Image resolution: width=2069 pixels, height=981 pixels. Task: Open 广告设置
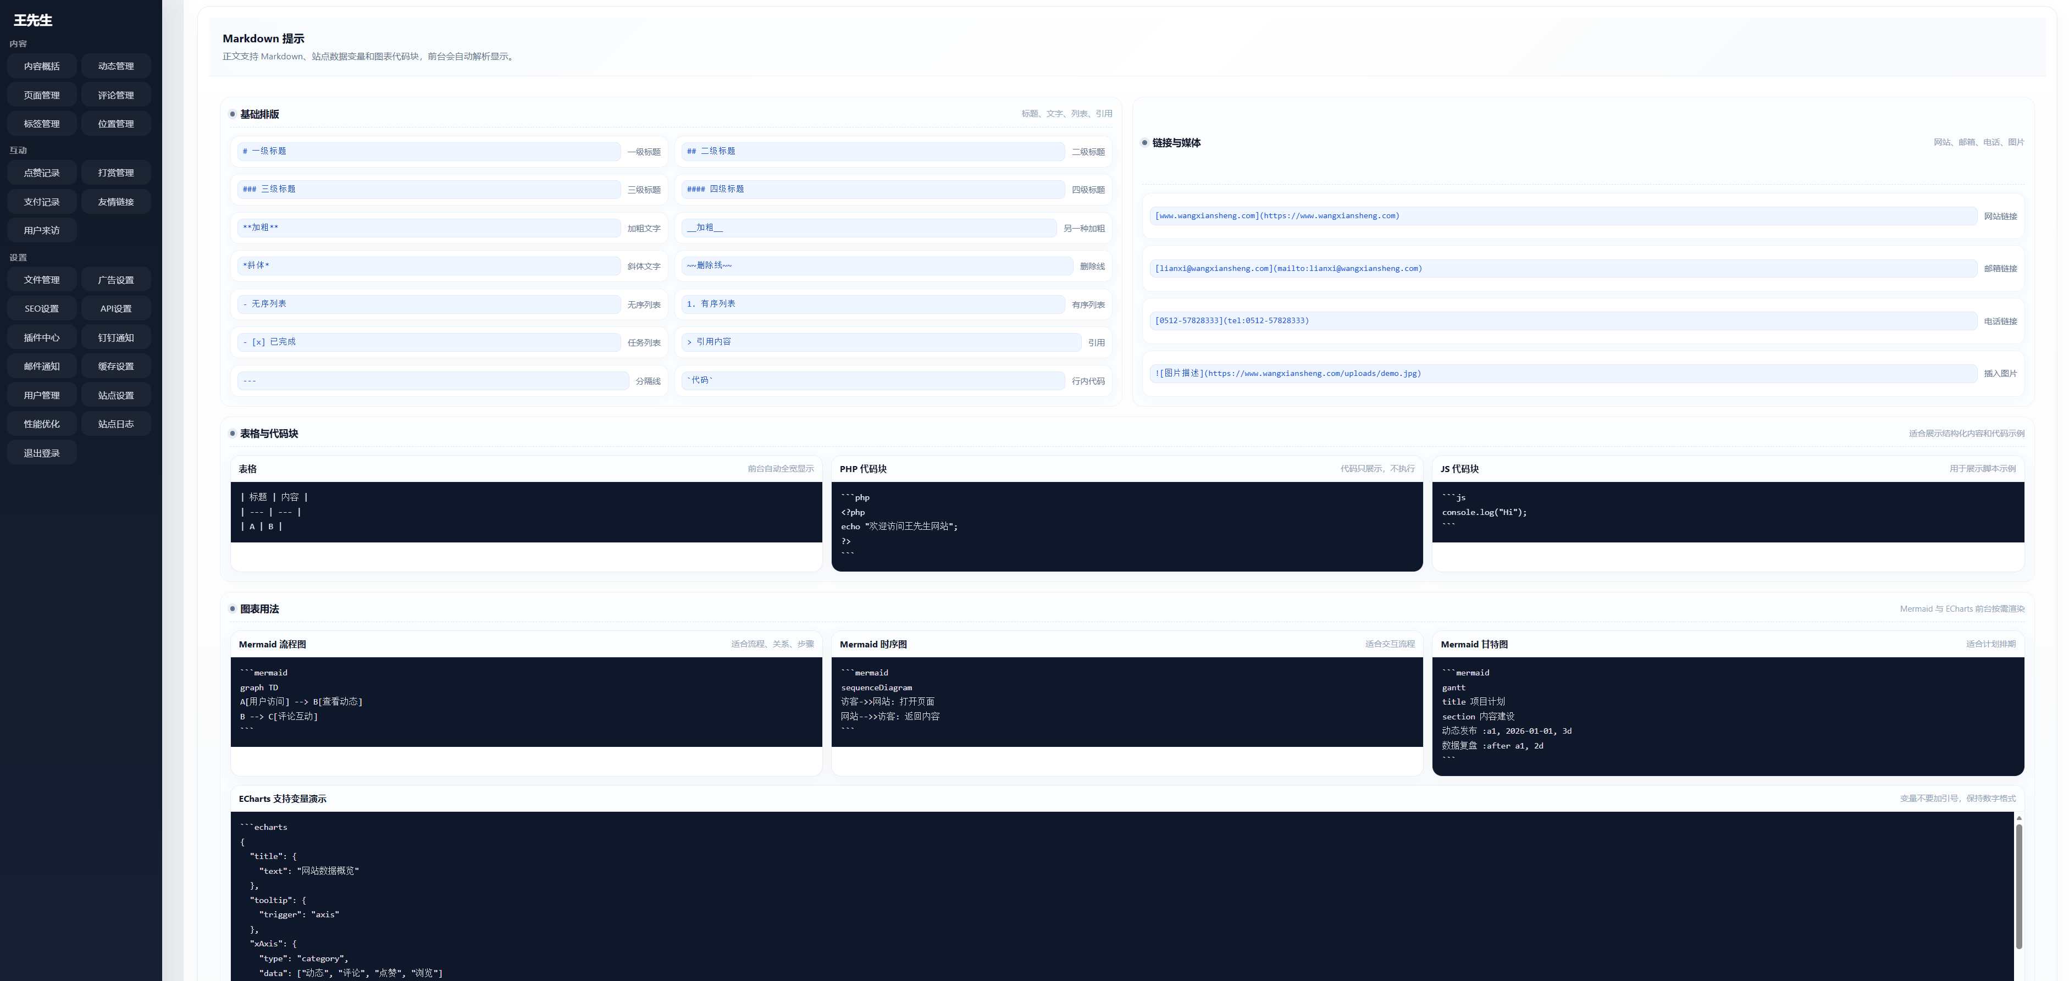(115, 279)
